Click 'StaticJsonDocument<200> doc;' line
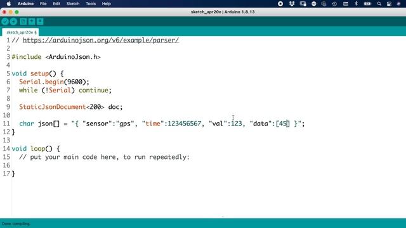Screen dimensions: 406x228 coord(70,107)
